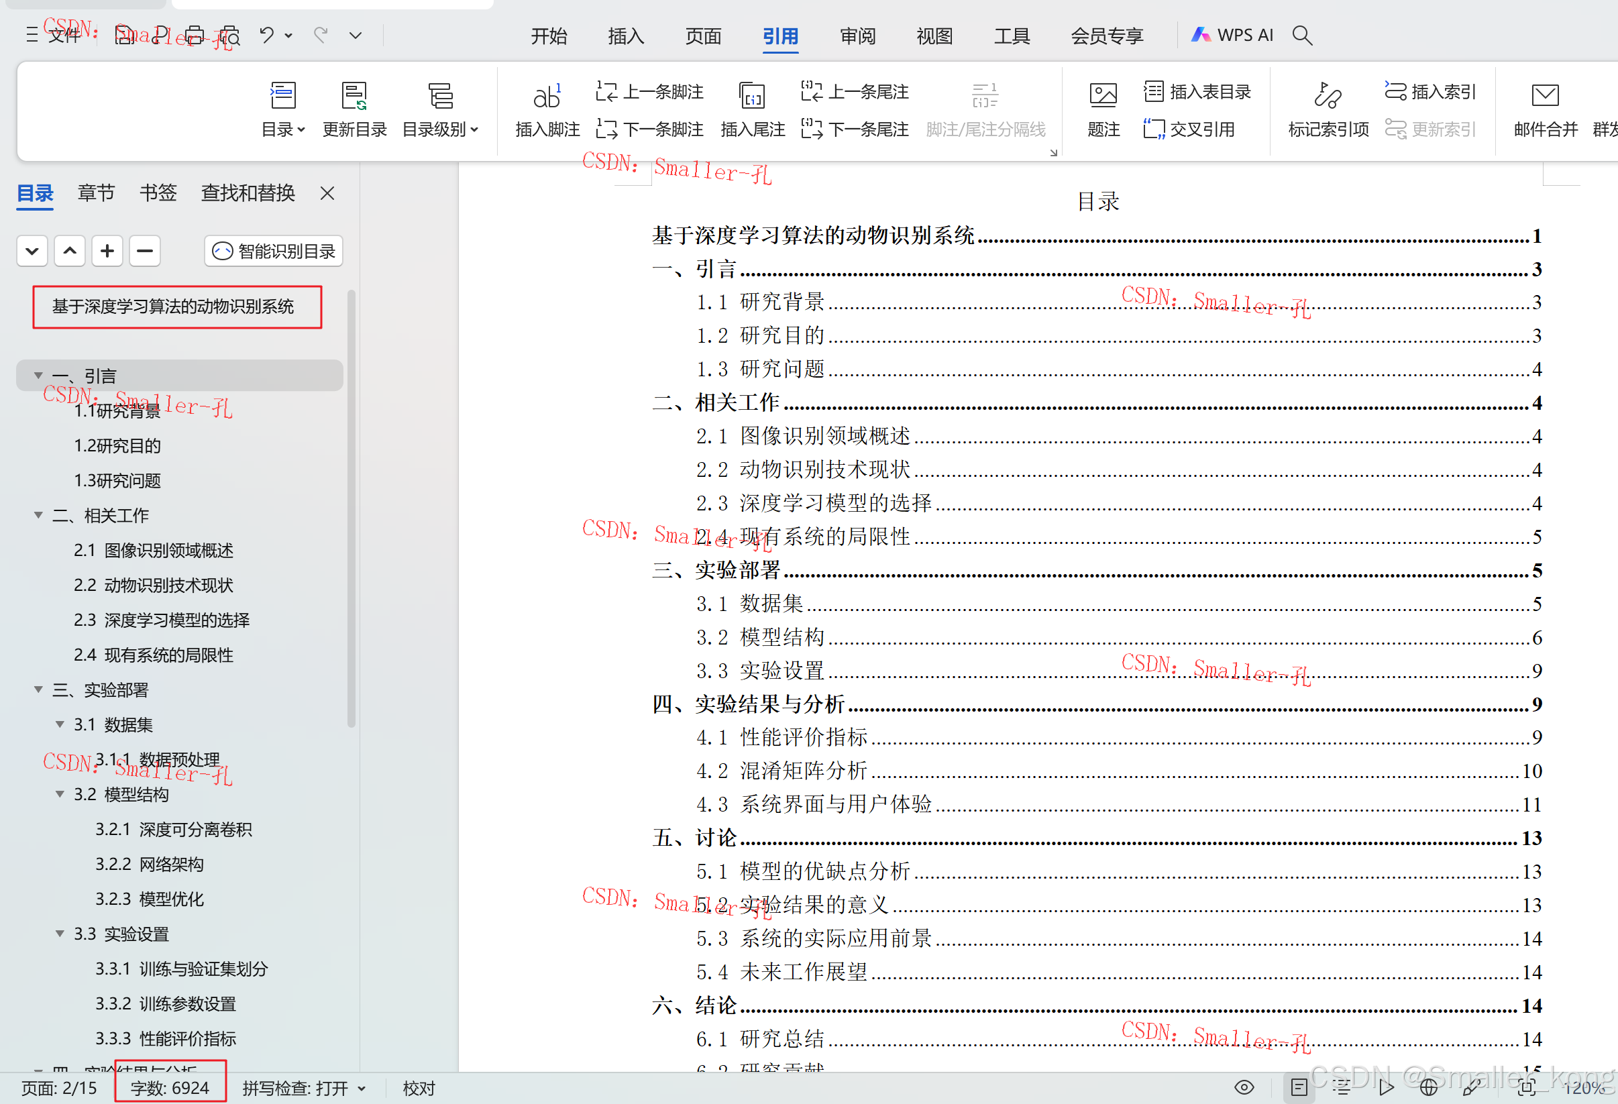Screen dimensions: 1618x1104
Task: Click the Insert Footnote icon
Action: pyautogui.click(x=547, y=97)
